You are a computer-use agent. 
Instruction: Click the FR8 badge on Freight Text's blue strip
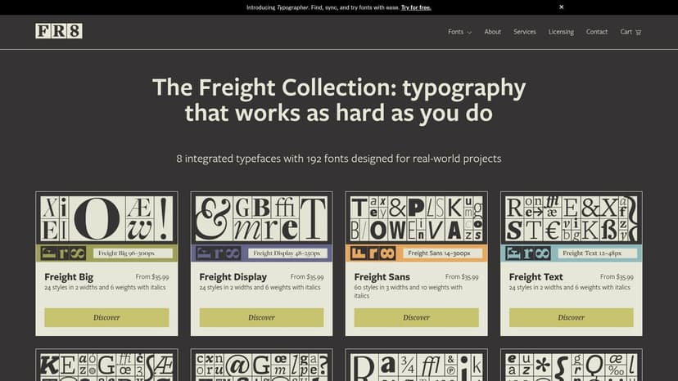[x=527, y=253]
